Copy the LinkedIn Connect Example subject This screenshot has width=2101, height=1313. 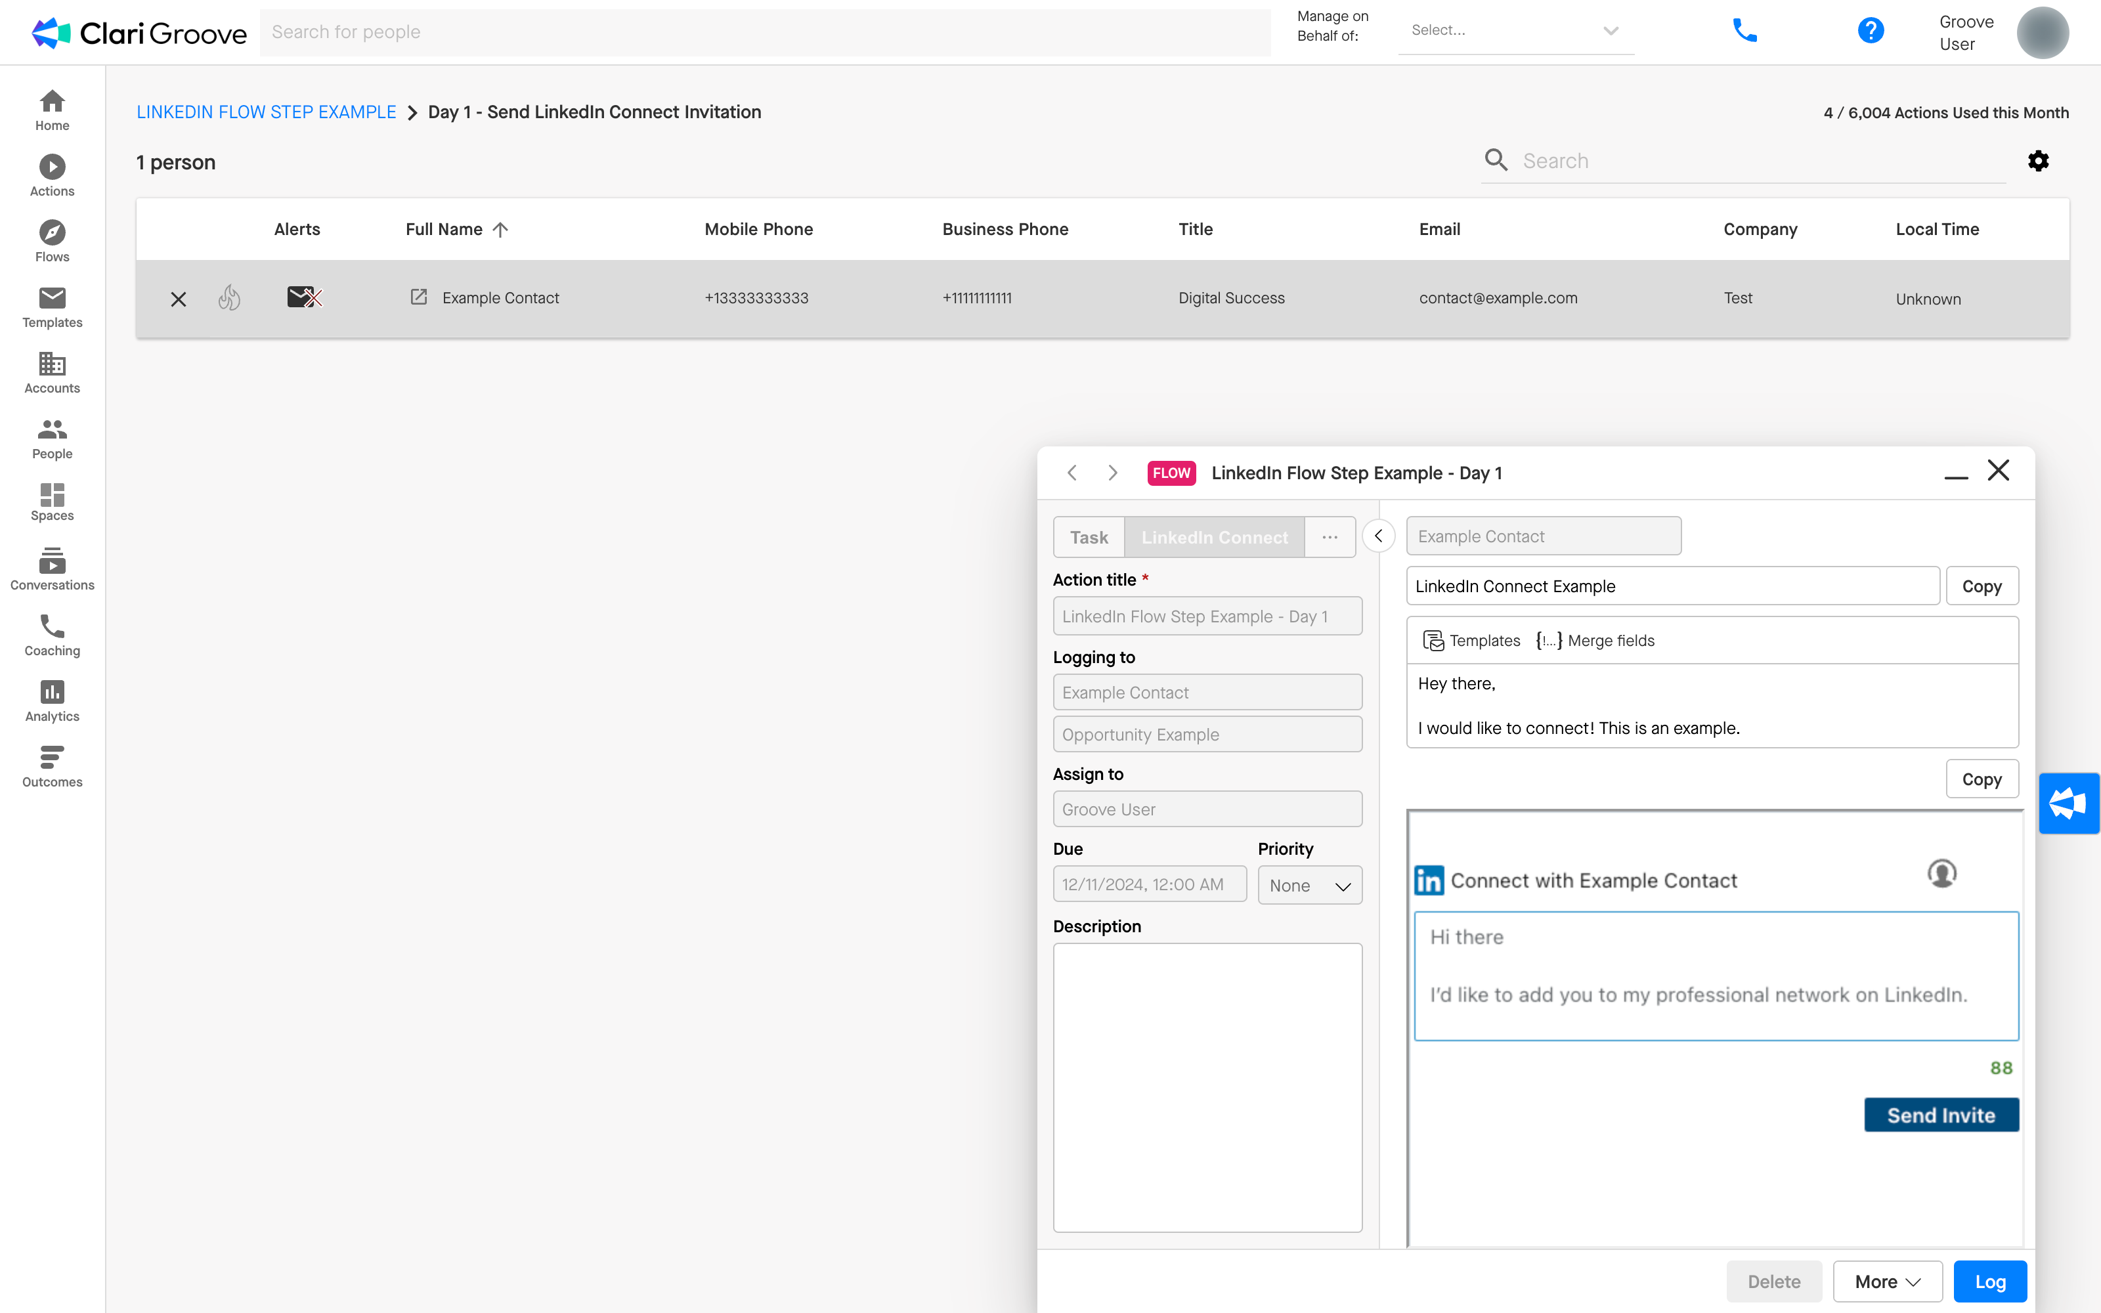point(1982,586)
